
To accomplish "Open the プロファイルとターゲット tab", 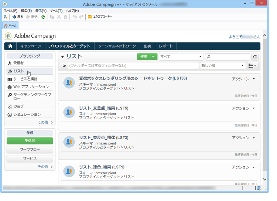I will [69, 46].
